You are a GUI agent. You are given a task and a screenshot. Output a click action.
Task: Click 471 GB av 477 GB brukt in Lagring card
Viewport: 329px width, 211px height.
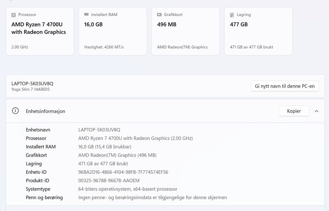[x=252, y=47]
